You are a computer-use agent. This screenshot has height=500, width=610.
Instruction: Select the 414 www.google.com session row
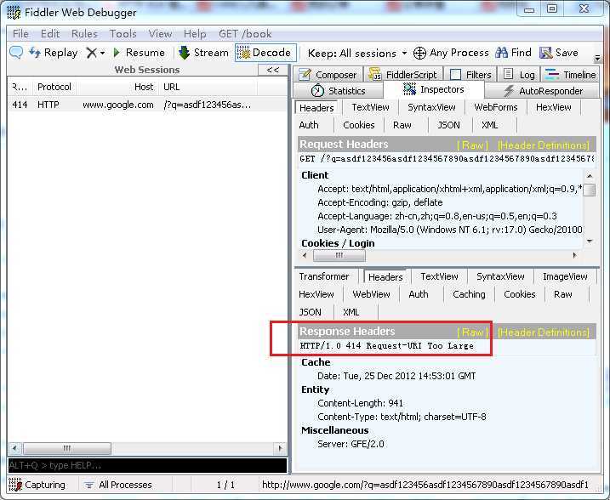tap(147, 105)
